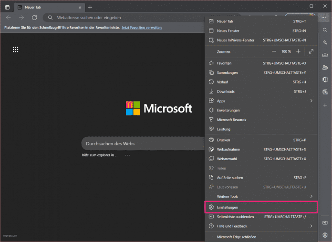Viewport: 332px width, 242px height.
Task: Click the browser refresh icon
Action: tap(34, 18)
